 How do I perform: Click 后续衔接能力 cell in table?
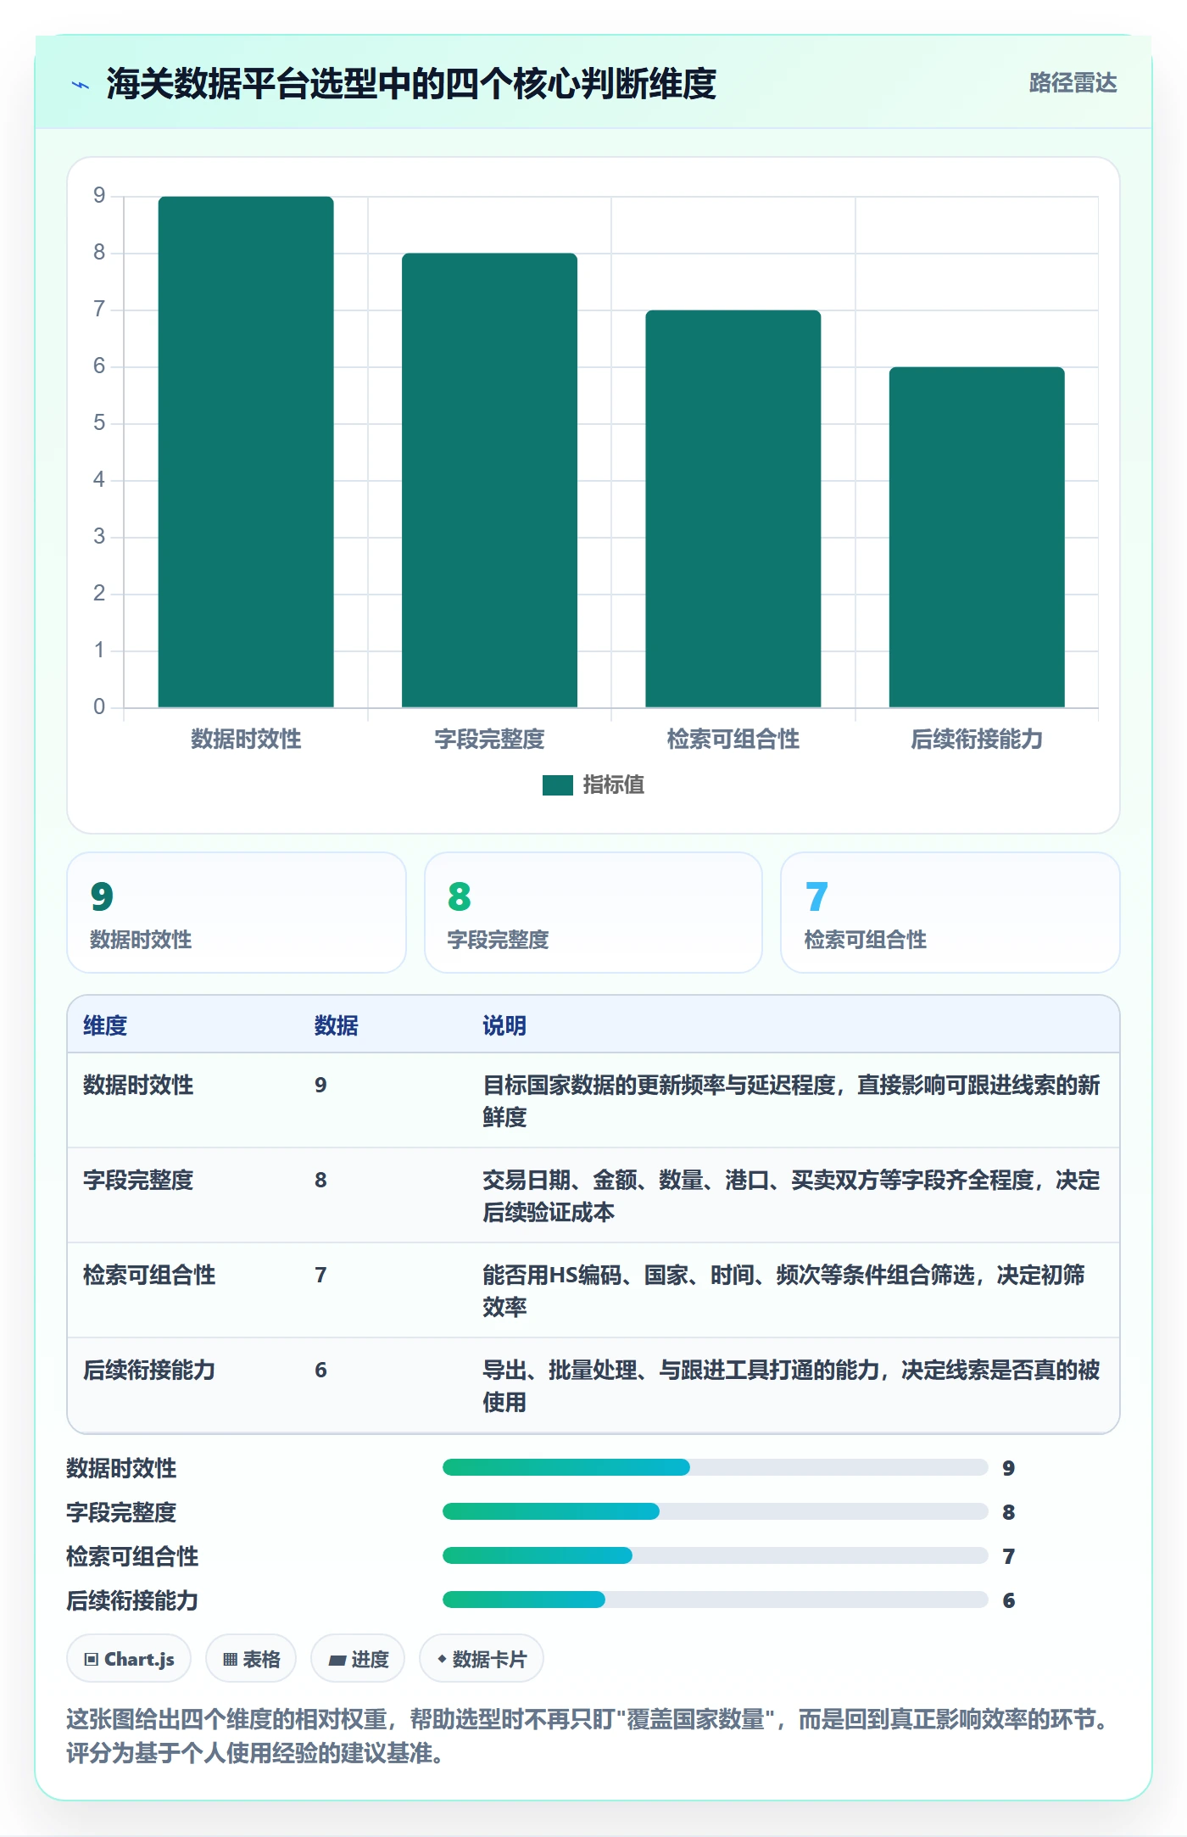click(x=149, y=1370)
